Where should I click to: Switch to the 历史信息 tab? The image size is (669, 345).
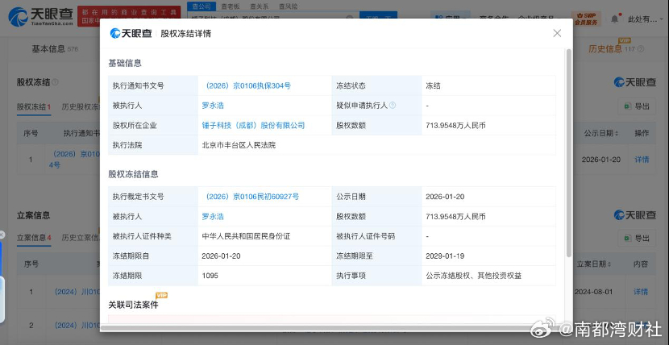605,49
